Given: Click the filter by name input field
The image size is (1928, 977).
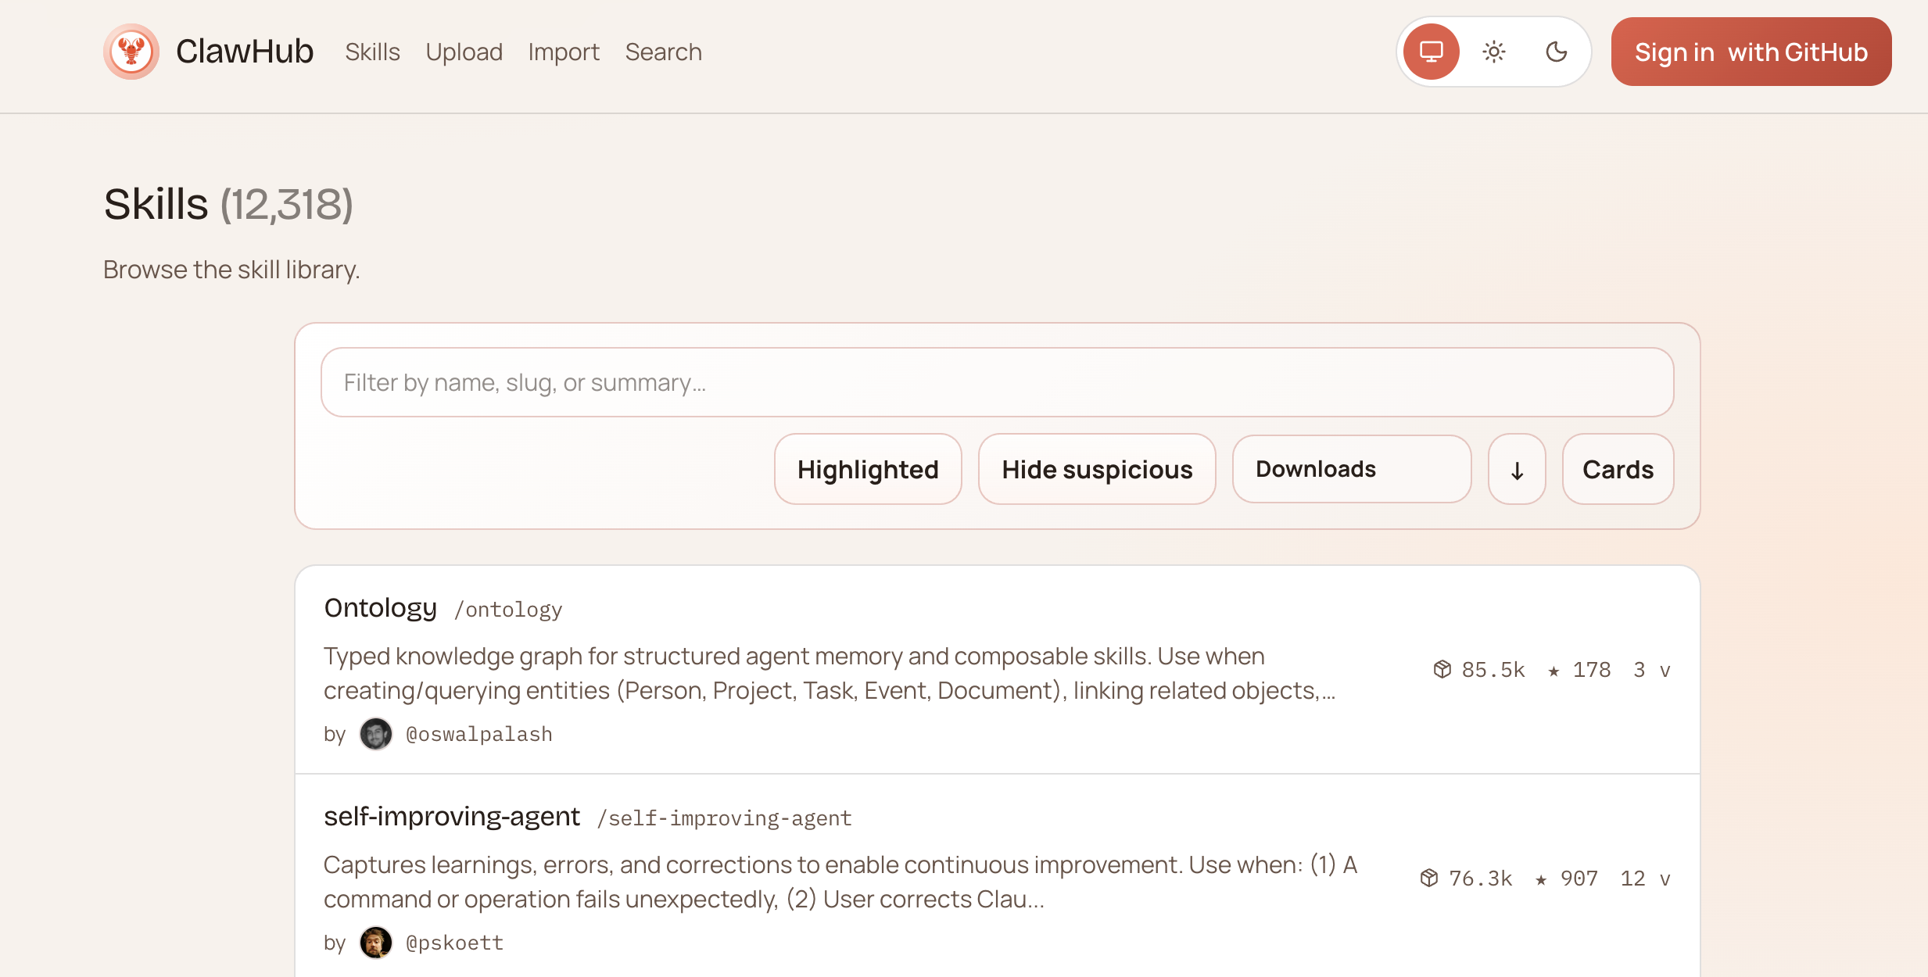Looking at the screenshot, I should pos(997,382).
